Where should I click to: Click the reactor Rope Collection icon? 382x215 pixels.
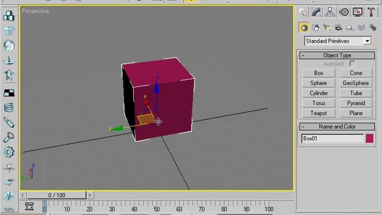[9, 60]
